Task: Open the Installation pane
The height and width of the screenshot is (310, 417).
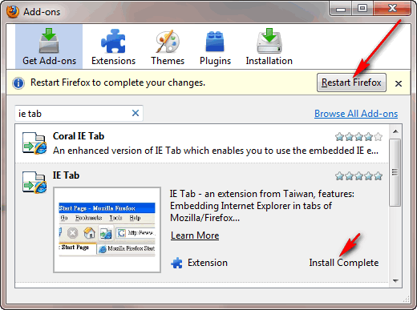Action: pos(269,46)
